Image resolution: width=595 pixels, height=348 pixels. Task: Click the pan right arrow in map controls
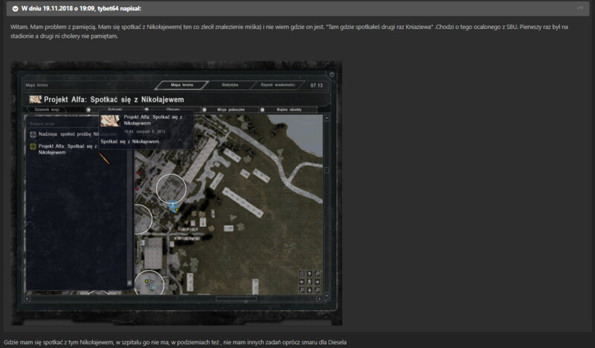(318, 282)
